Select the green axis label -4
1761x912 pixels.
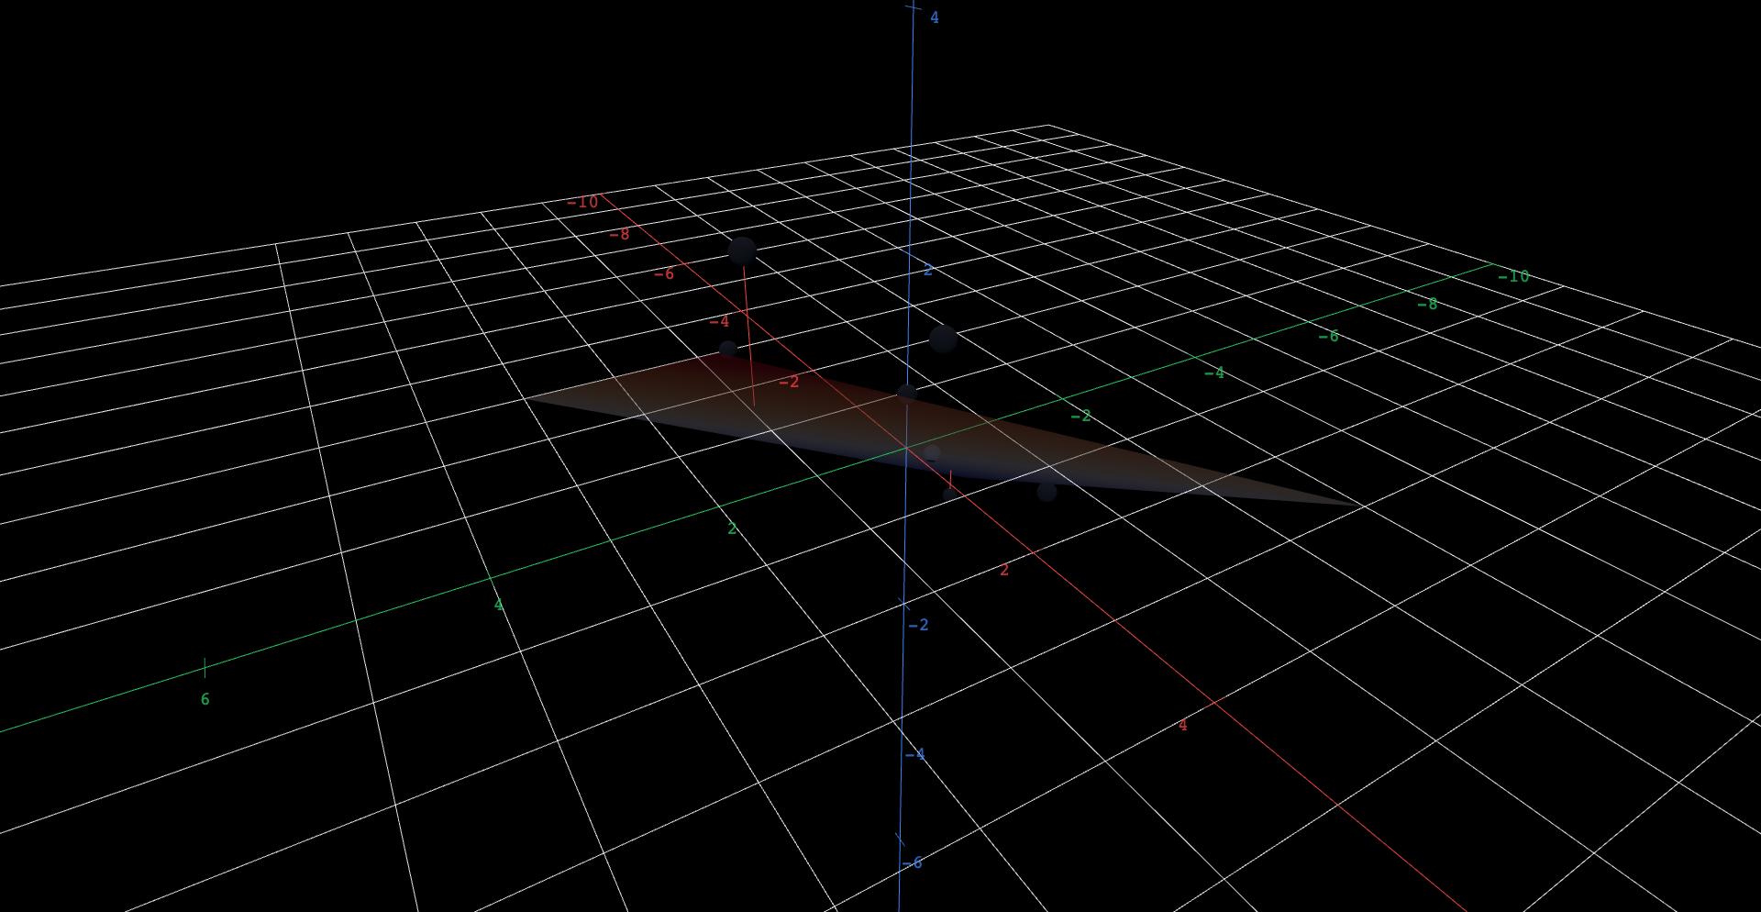1213,373
